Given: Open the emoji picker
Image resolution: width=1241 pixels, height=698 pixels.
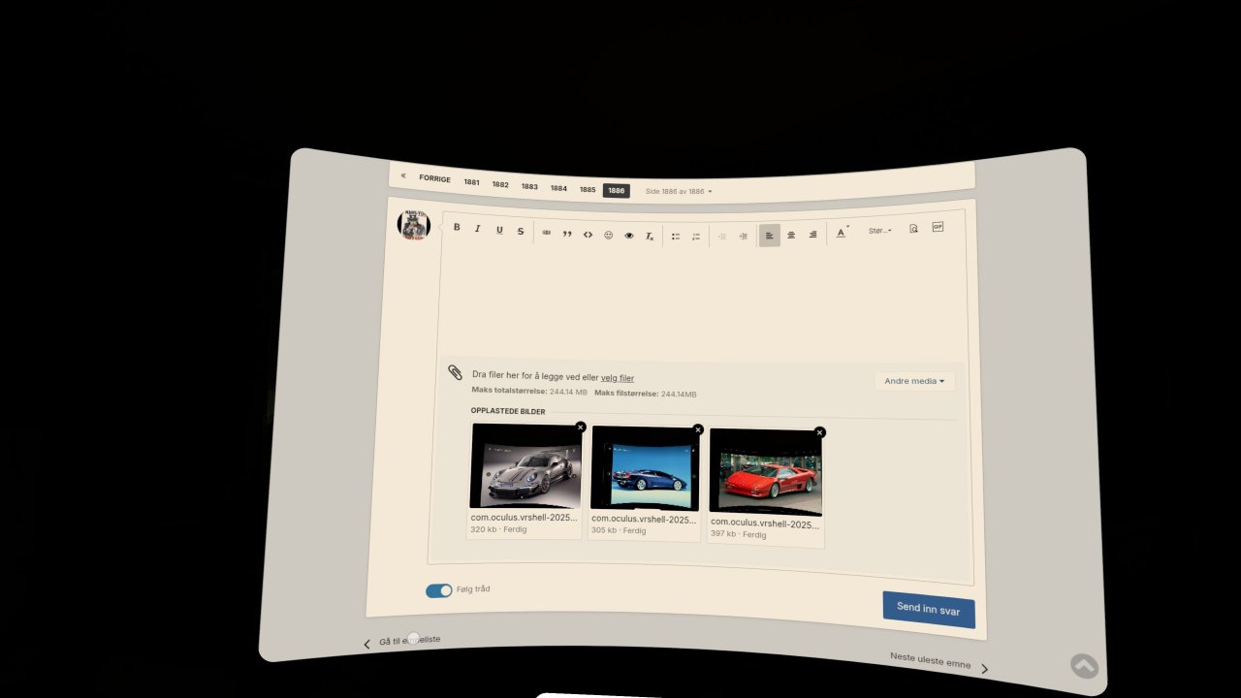Looking at the screenshot, I should pos(608,235).
